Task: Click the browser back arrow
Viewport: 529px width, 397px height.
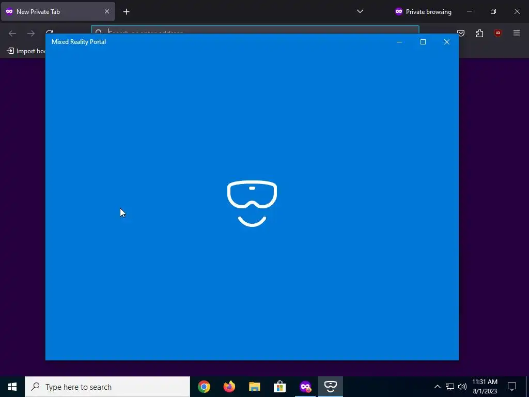Action: coord(12,33)
